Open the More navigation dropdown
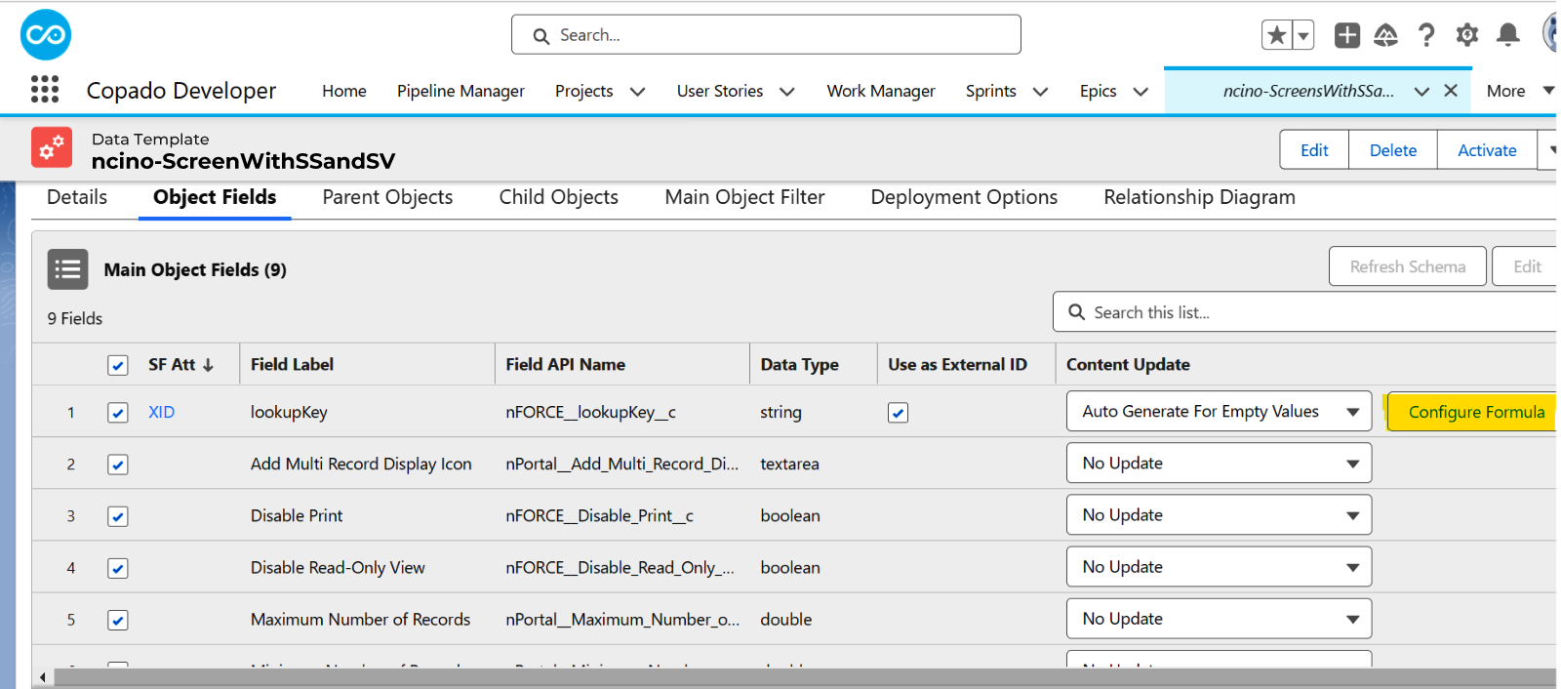 [1519, 91]
